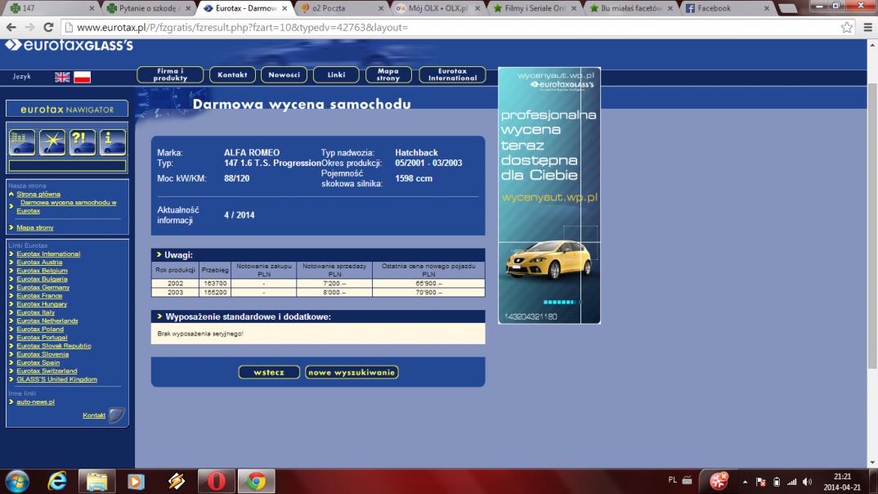
Task: Switch to Chrome via taskbar icon
Action: (257, 481)
